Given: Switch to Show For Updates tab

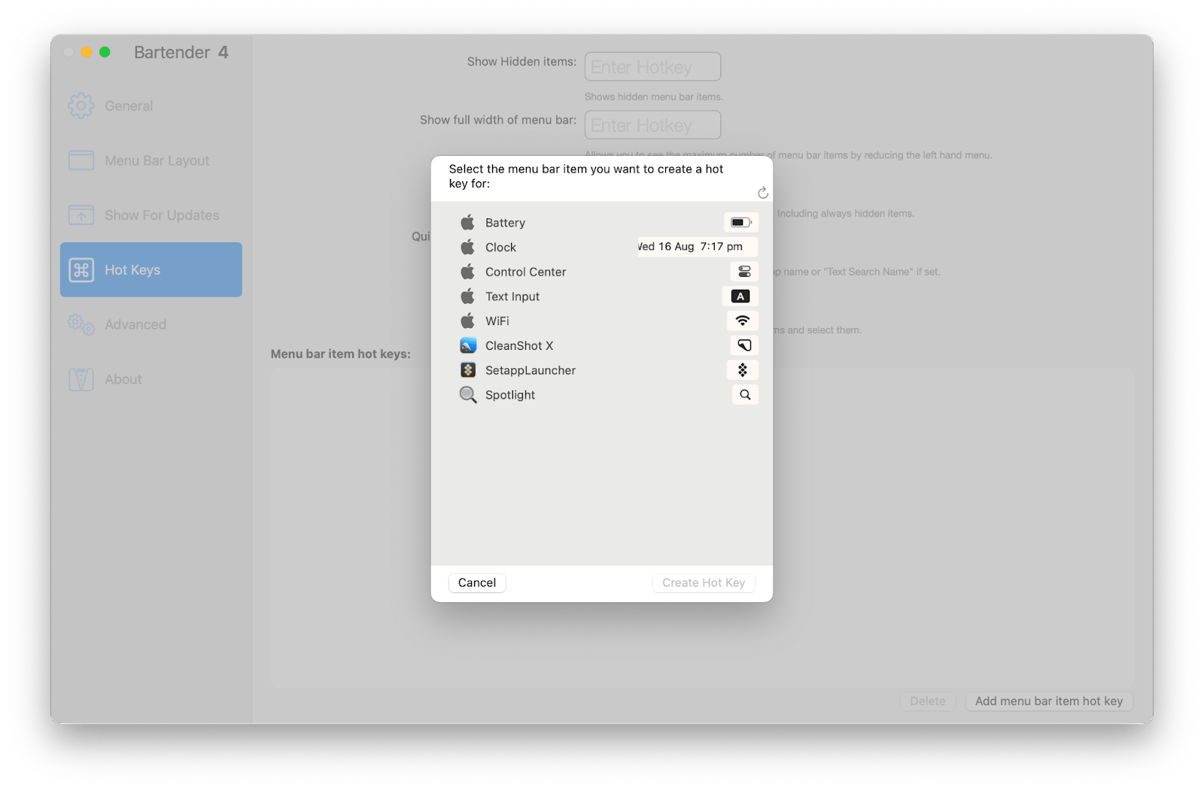Looking at the screenshot, I should [x=151, y=215].
